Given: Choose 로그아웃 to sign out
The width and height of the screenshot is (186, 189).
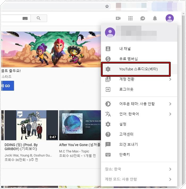Looking at the screenshot, I should (x=139, y=89).
